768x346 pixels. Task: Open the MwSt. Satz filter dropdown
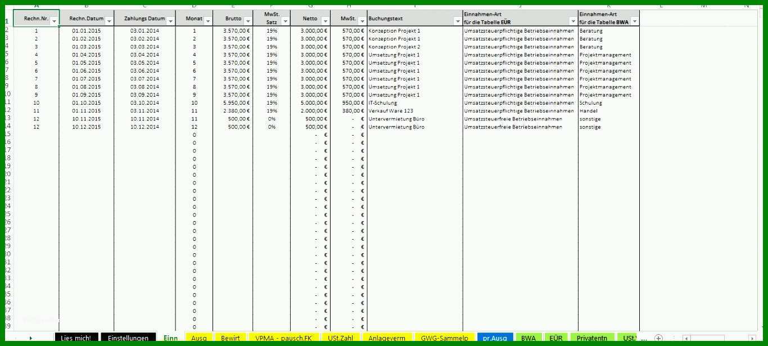point(285,21)
